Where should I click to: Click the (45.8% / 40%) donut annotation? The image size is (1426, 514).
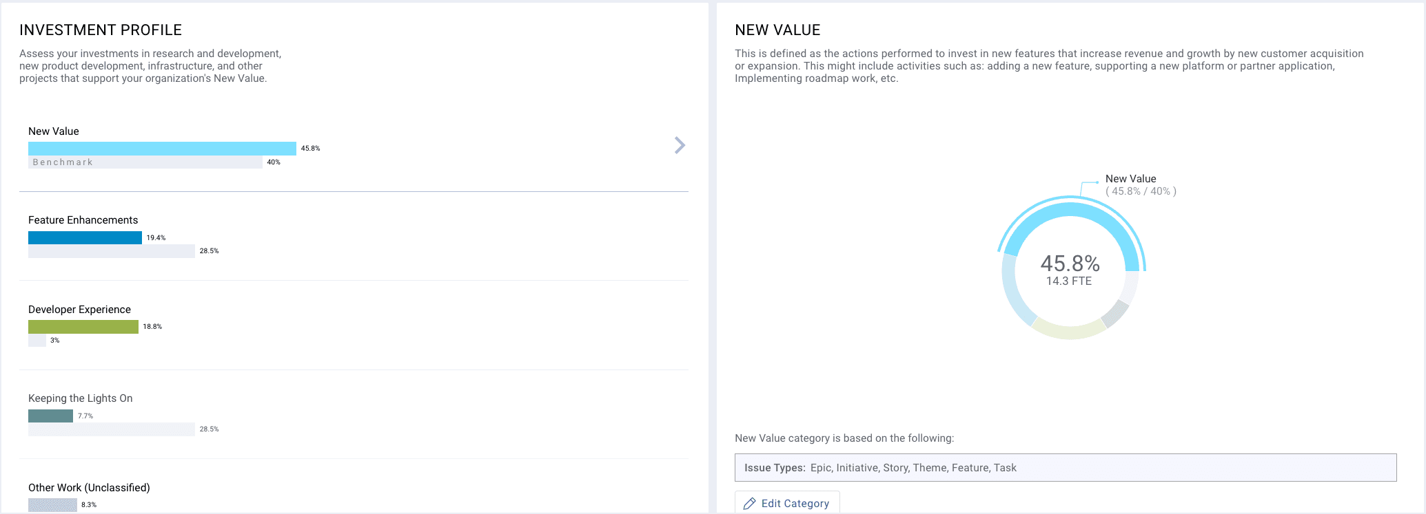click(1141, 191)
